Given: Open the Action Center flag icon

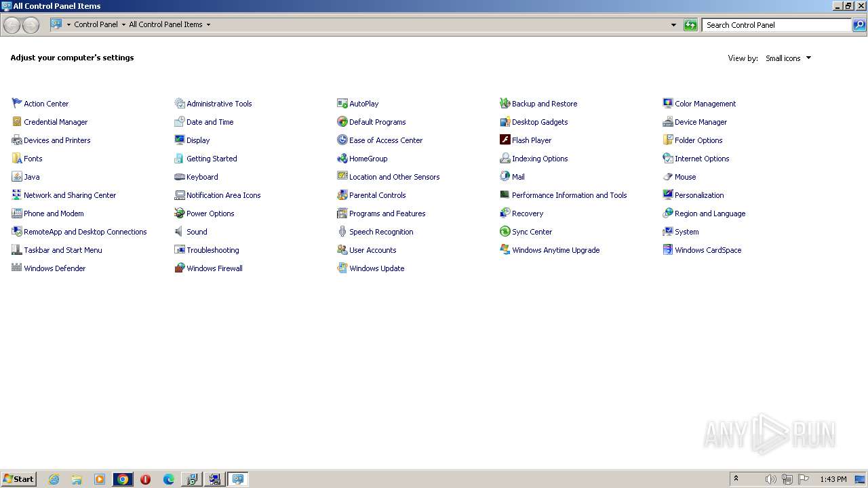Looking at the screenshot, I should coord(17,103).
